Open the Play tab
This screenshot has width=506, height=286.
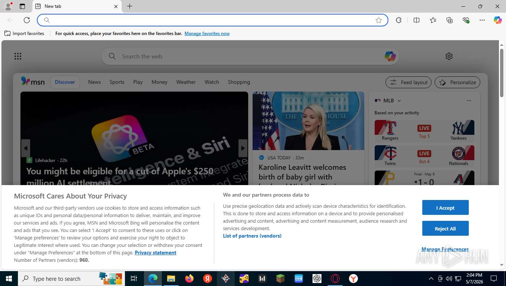(138, 82)
